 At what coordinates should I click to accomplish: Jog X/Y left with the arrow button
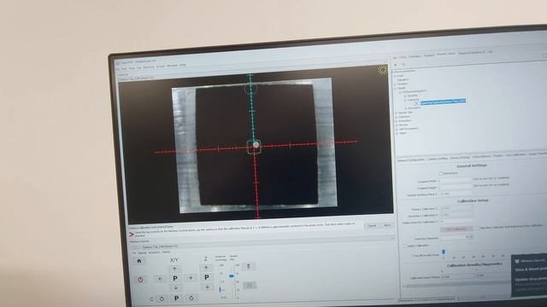point(160,279)
